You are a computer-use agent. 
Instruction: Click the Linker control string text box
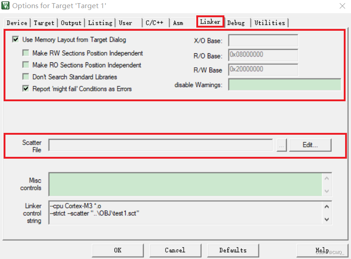[185, 212]
